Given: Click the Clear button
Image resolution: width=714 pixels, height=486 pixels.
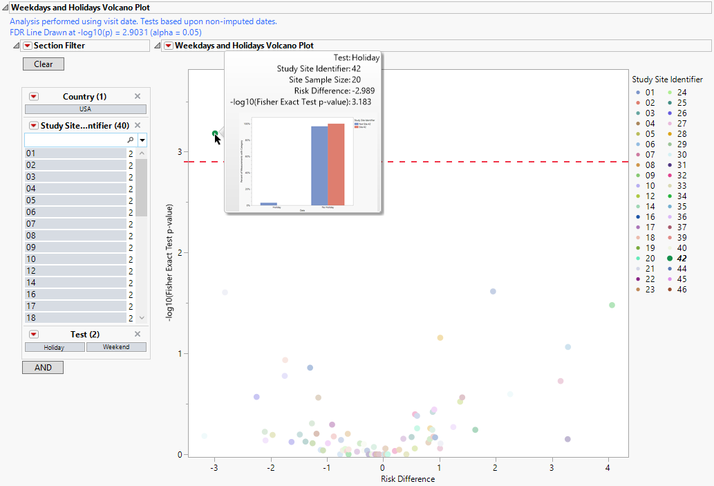Looking at the screenshot, I should pyautogui.click(x=43, y=64).
